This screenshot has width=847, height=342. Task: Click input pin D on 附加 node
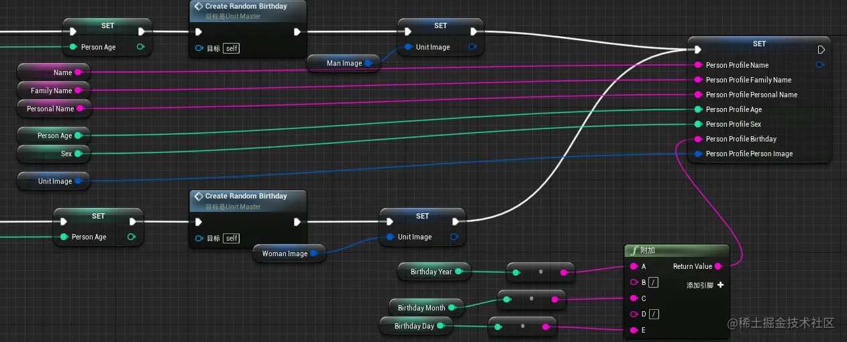click(x=633, y=314)
